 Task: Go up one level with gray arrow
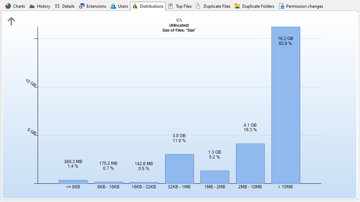(11, 21)
